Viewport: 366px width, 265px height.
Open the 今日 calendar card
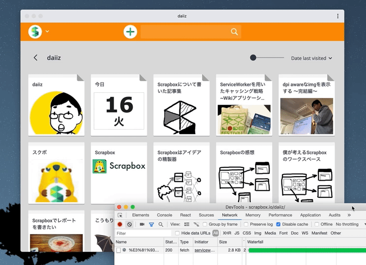tap(119, 105)
